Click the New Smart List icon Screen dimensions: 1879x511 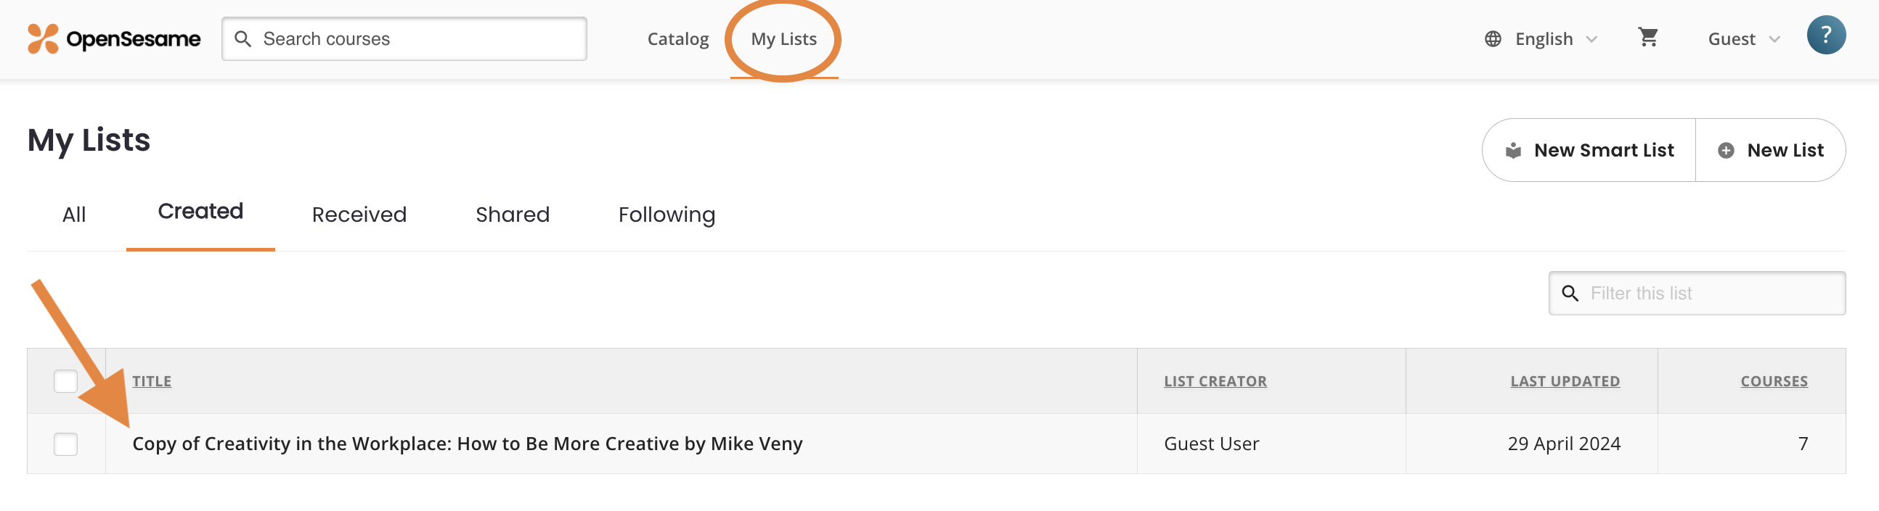(x=1514, y=149)
